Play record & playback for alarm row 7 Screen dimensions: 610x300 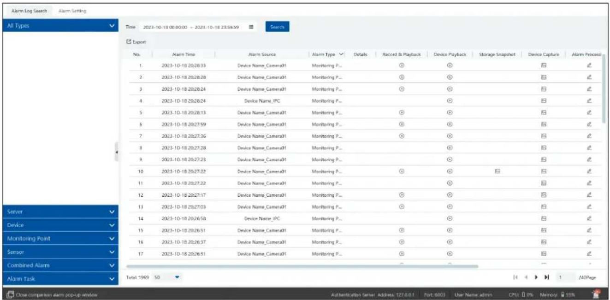(x=402, y=136)
